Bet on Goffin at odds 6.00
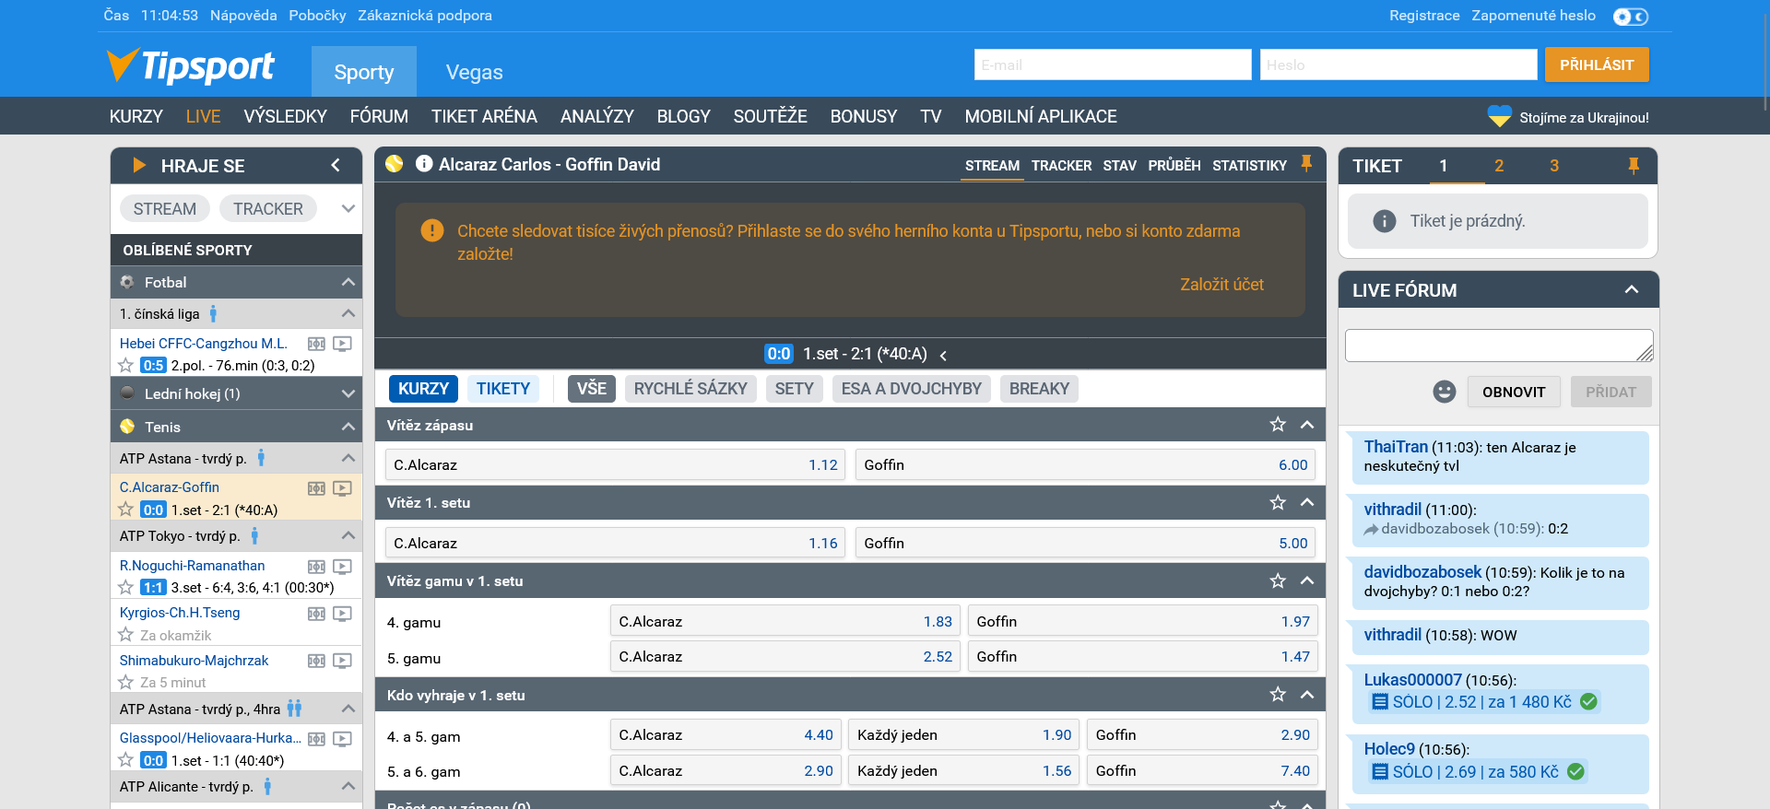 [1085, 465]
